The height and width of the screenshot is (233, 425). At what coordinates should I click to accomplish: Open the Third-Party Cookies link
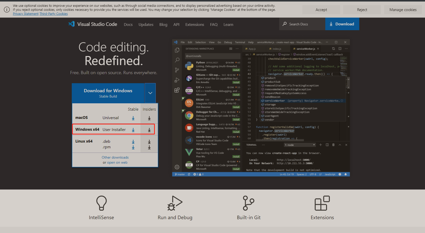pos(54,14)
